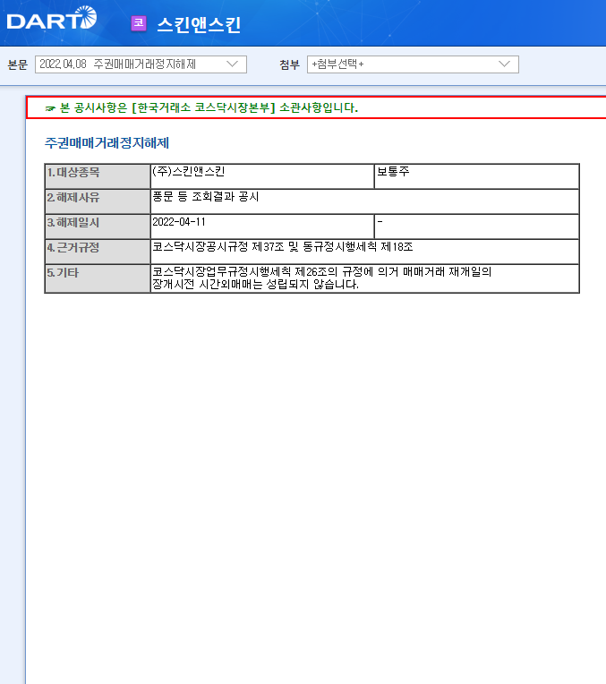Click the 첨부 label
The height and width of the screenshot is (684, 606).
pos(289,65)
